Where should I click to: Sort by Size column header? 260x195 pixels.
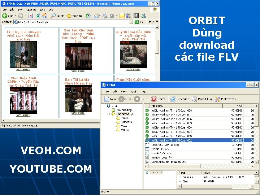(x=233, y=106)
